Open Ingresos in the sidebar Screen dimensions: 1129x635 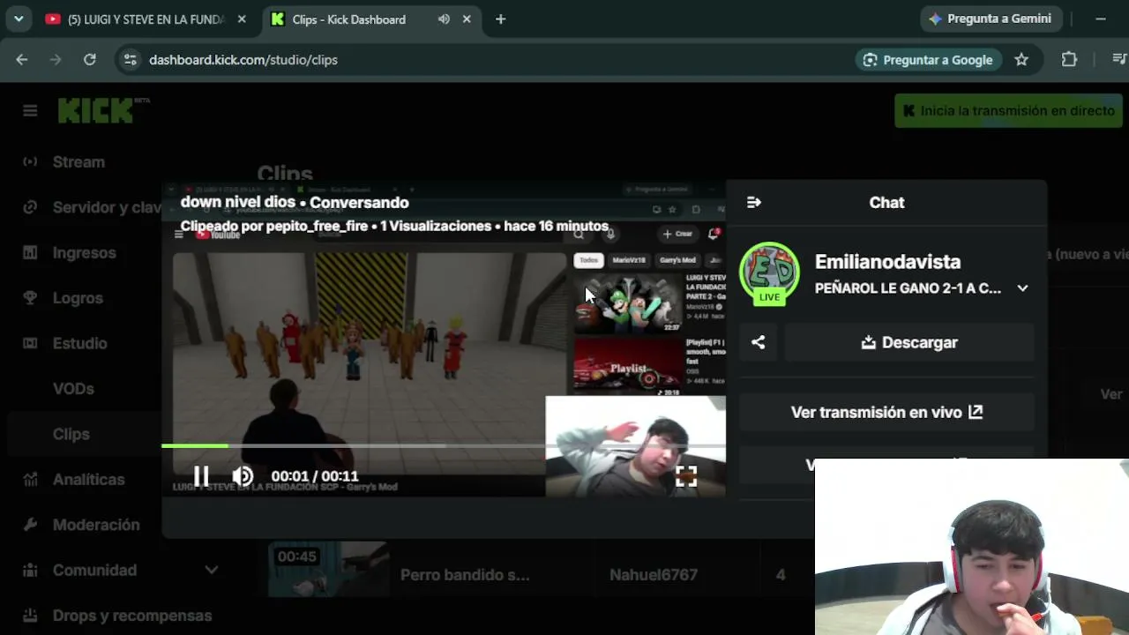coord(85,253)
